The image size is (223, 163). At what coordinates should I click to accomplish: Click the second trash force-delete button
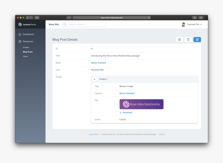[188, 39]
